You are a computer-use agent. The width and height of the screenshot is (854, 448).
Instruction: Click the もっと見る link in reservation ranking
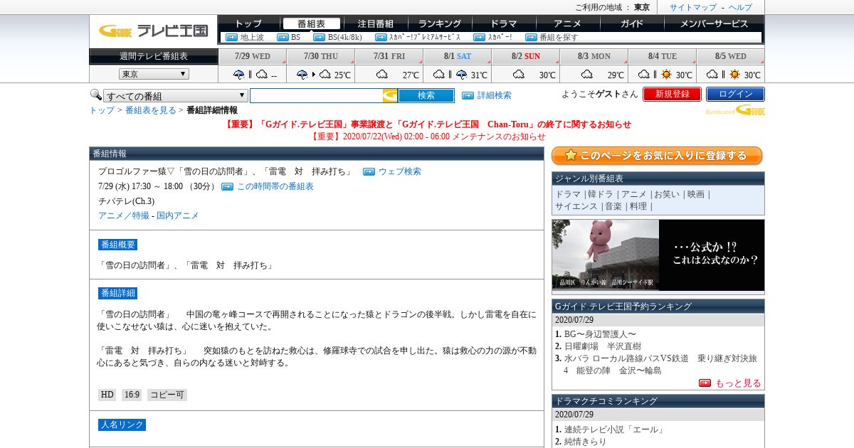coord(738,383)
